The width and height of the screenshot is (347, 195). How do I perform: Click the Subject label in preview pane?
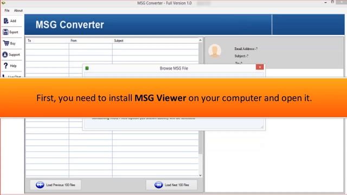click(241, 56)
